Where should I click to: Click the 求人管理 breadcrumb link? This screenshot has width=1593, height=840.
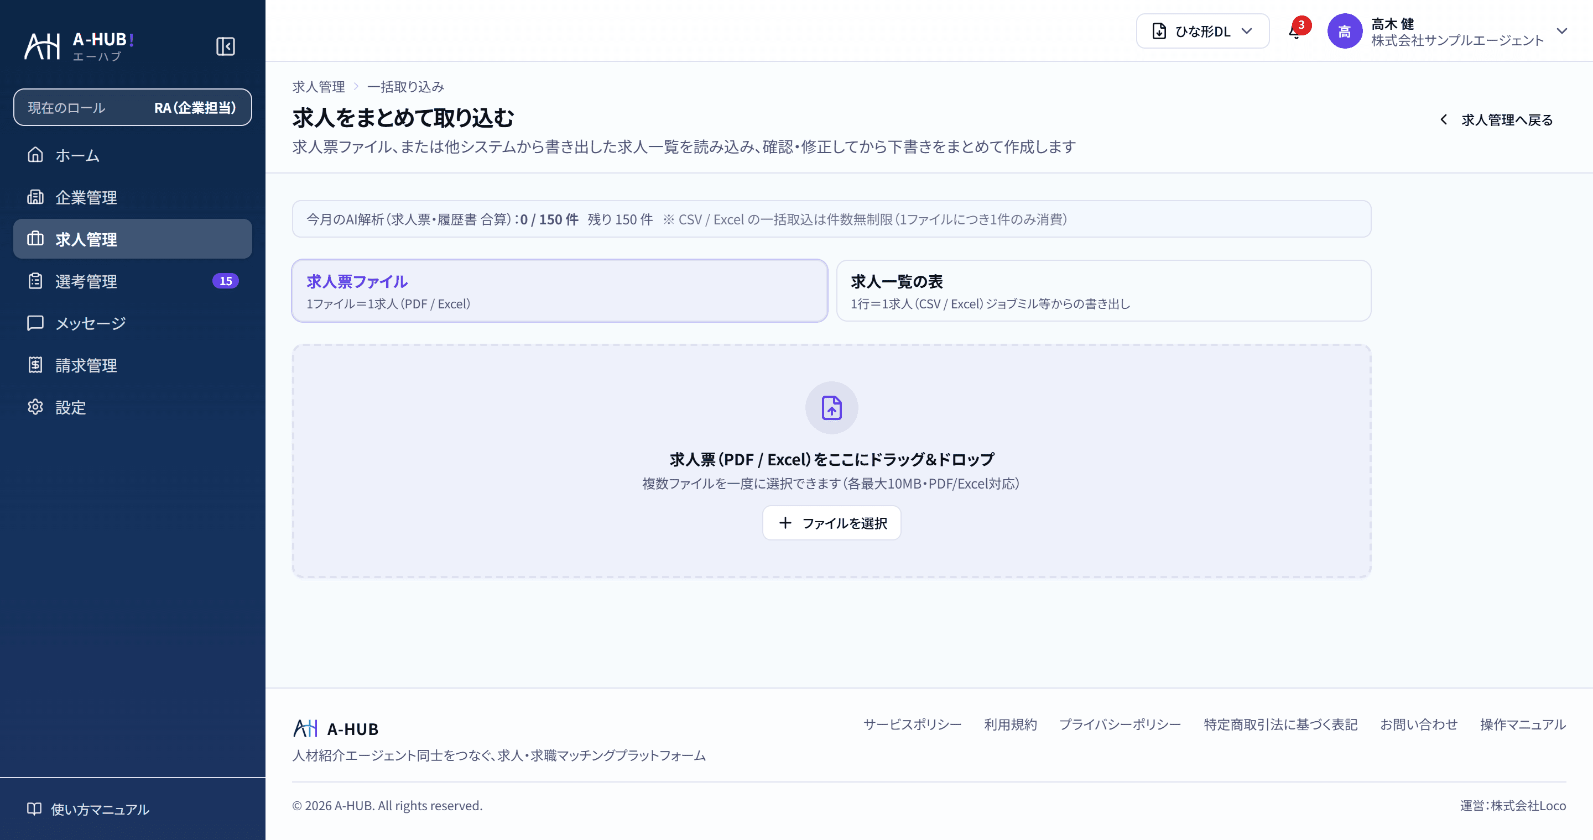click(319, 86)
